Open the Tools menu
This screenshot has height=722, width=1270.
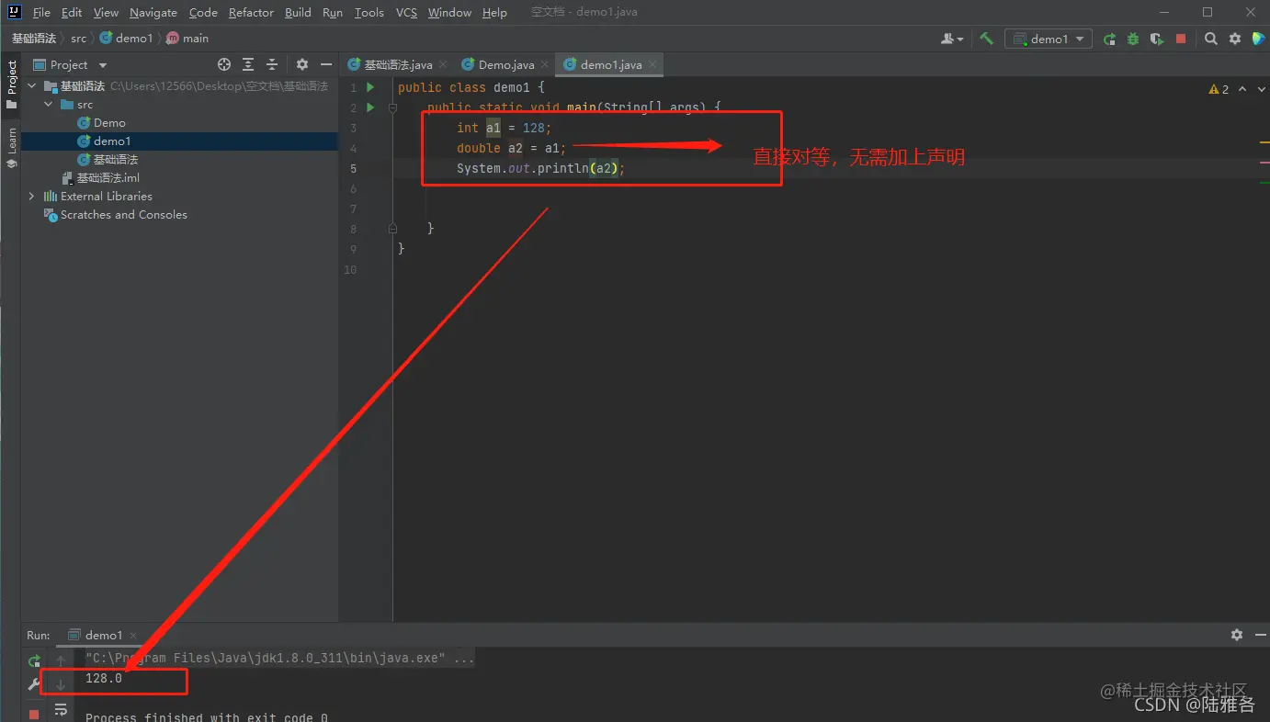click(x=369, y=13)
